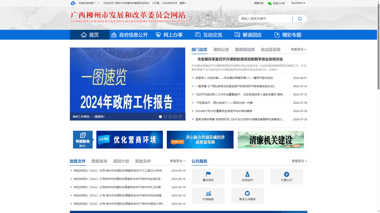Open 解读回应 navigation text
380x213 pixels.
click(x=252, y=35)
